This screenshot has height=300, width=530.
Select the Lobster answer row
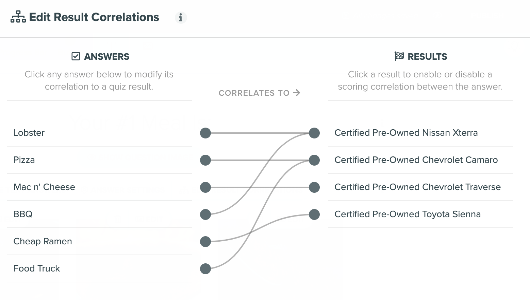pos(99,133)
